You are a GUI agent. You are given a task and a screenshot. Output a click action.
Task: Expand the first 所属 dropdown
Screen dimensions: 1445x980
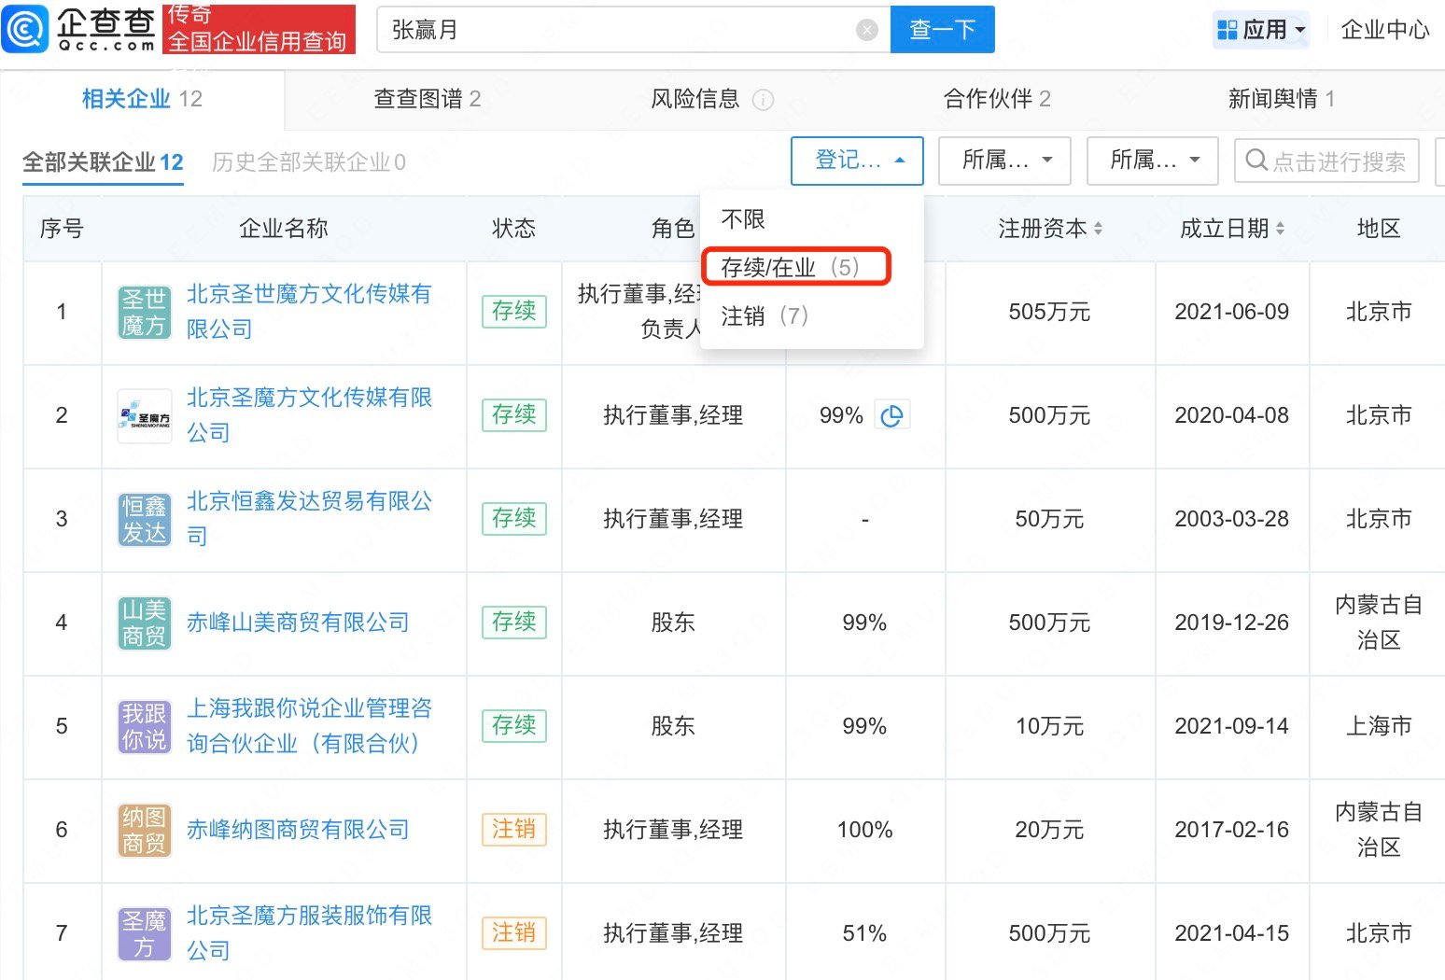pos(1004,161)
